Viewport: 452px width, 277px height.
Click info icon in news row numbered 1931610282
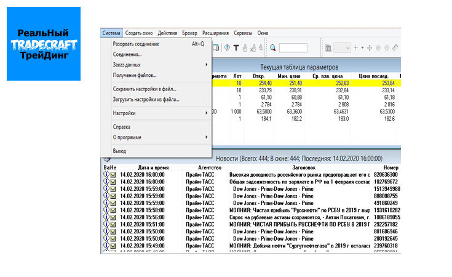[106, 210]
